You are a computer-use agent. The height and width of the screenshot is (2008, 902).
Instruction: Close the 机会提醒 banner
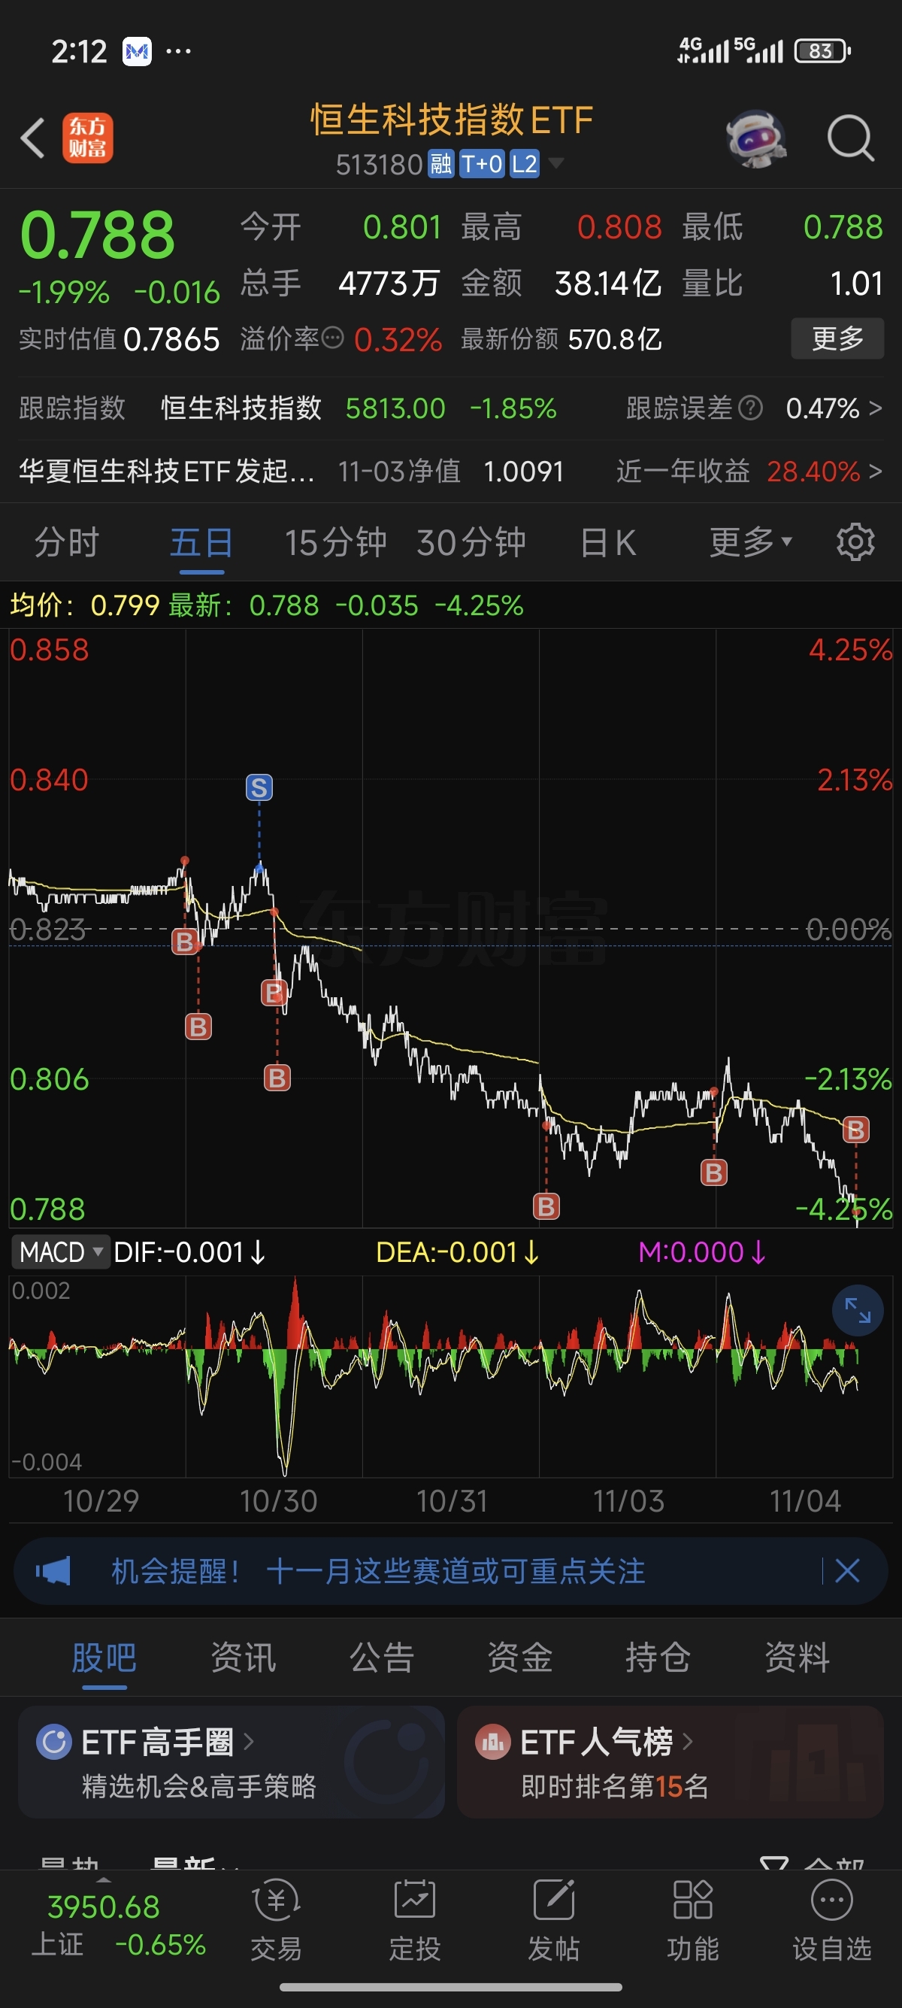tap(847, 1571)
